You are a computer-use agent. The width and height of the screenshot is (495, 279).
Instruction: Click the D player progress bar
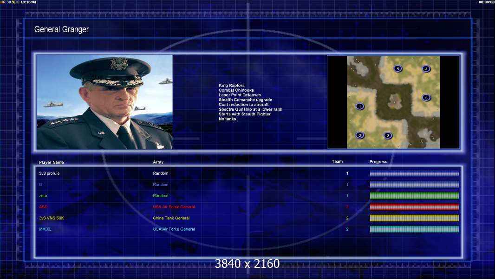tap(415, 185)
